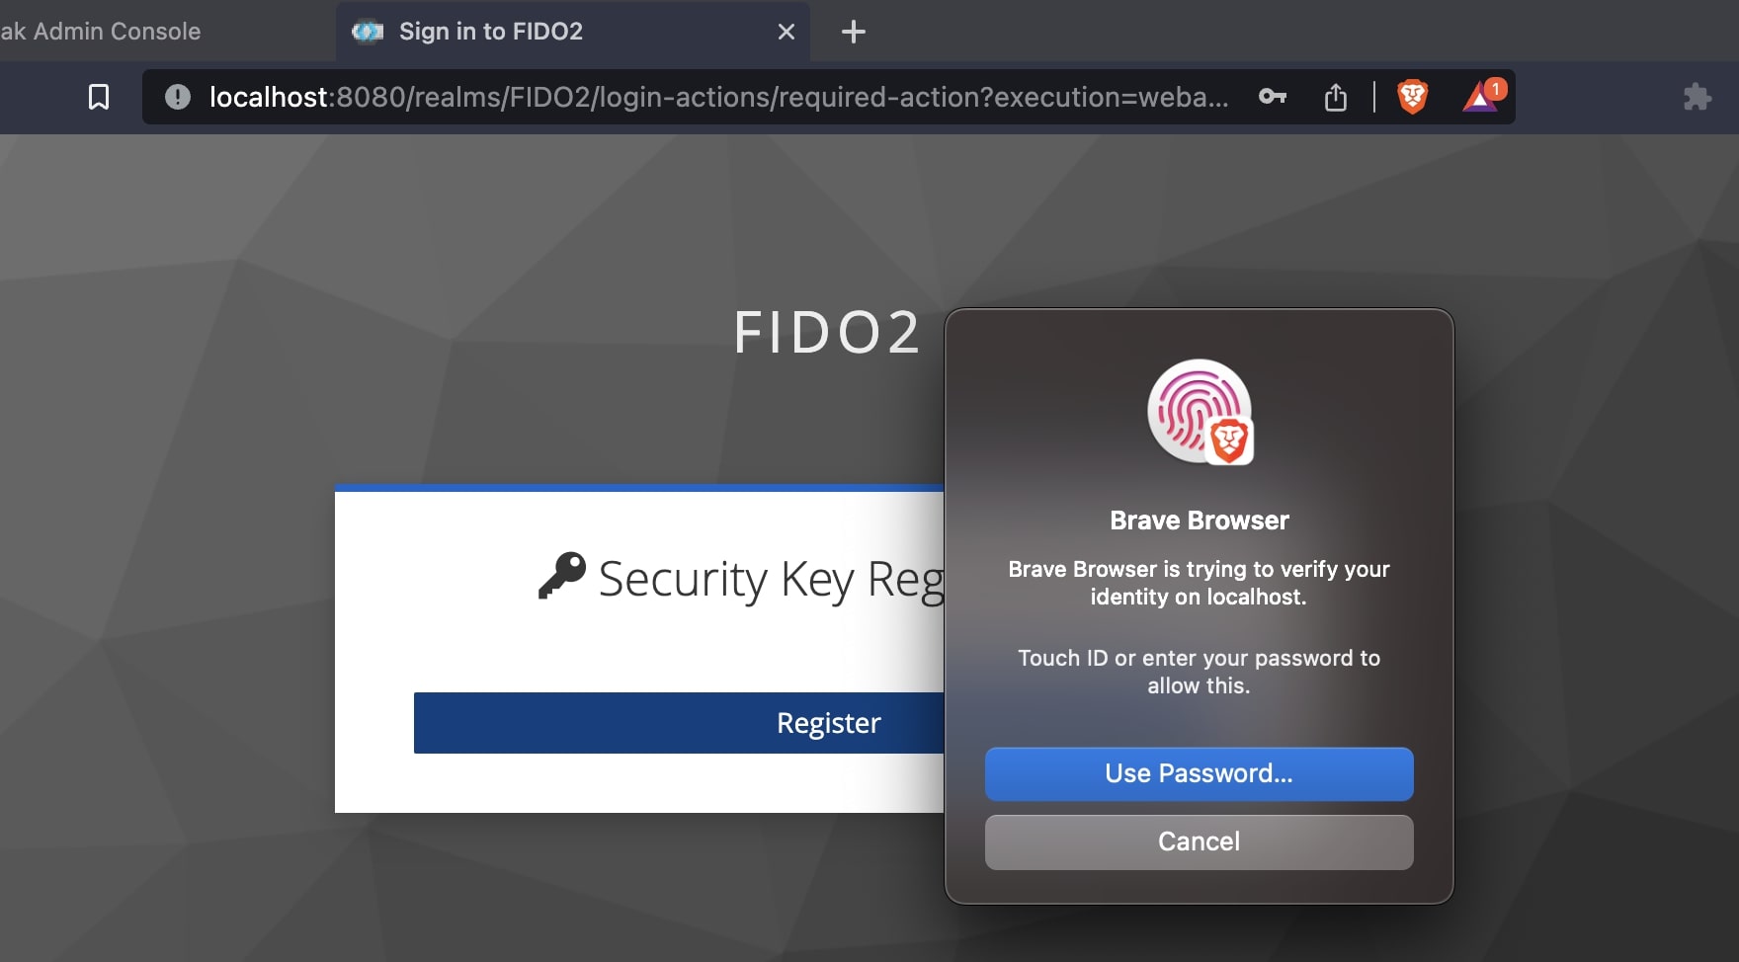Open the Brave Rewards triangle icon
This screenshot has height=962, width=1739.
point(1481,97)
